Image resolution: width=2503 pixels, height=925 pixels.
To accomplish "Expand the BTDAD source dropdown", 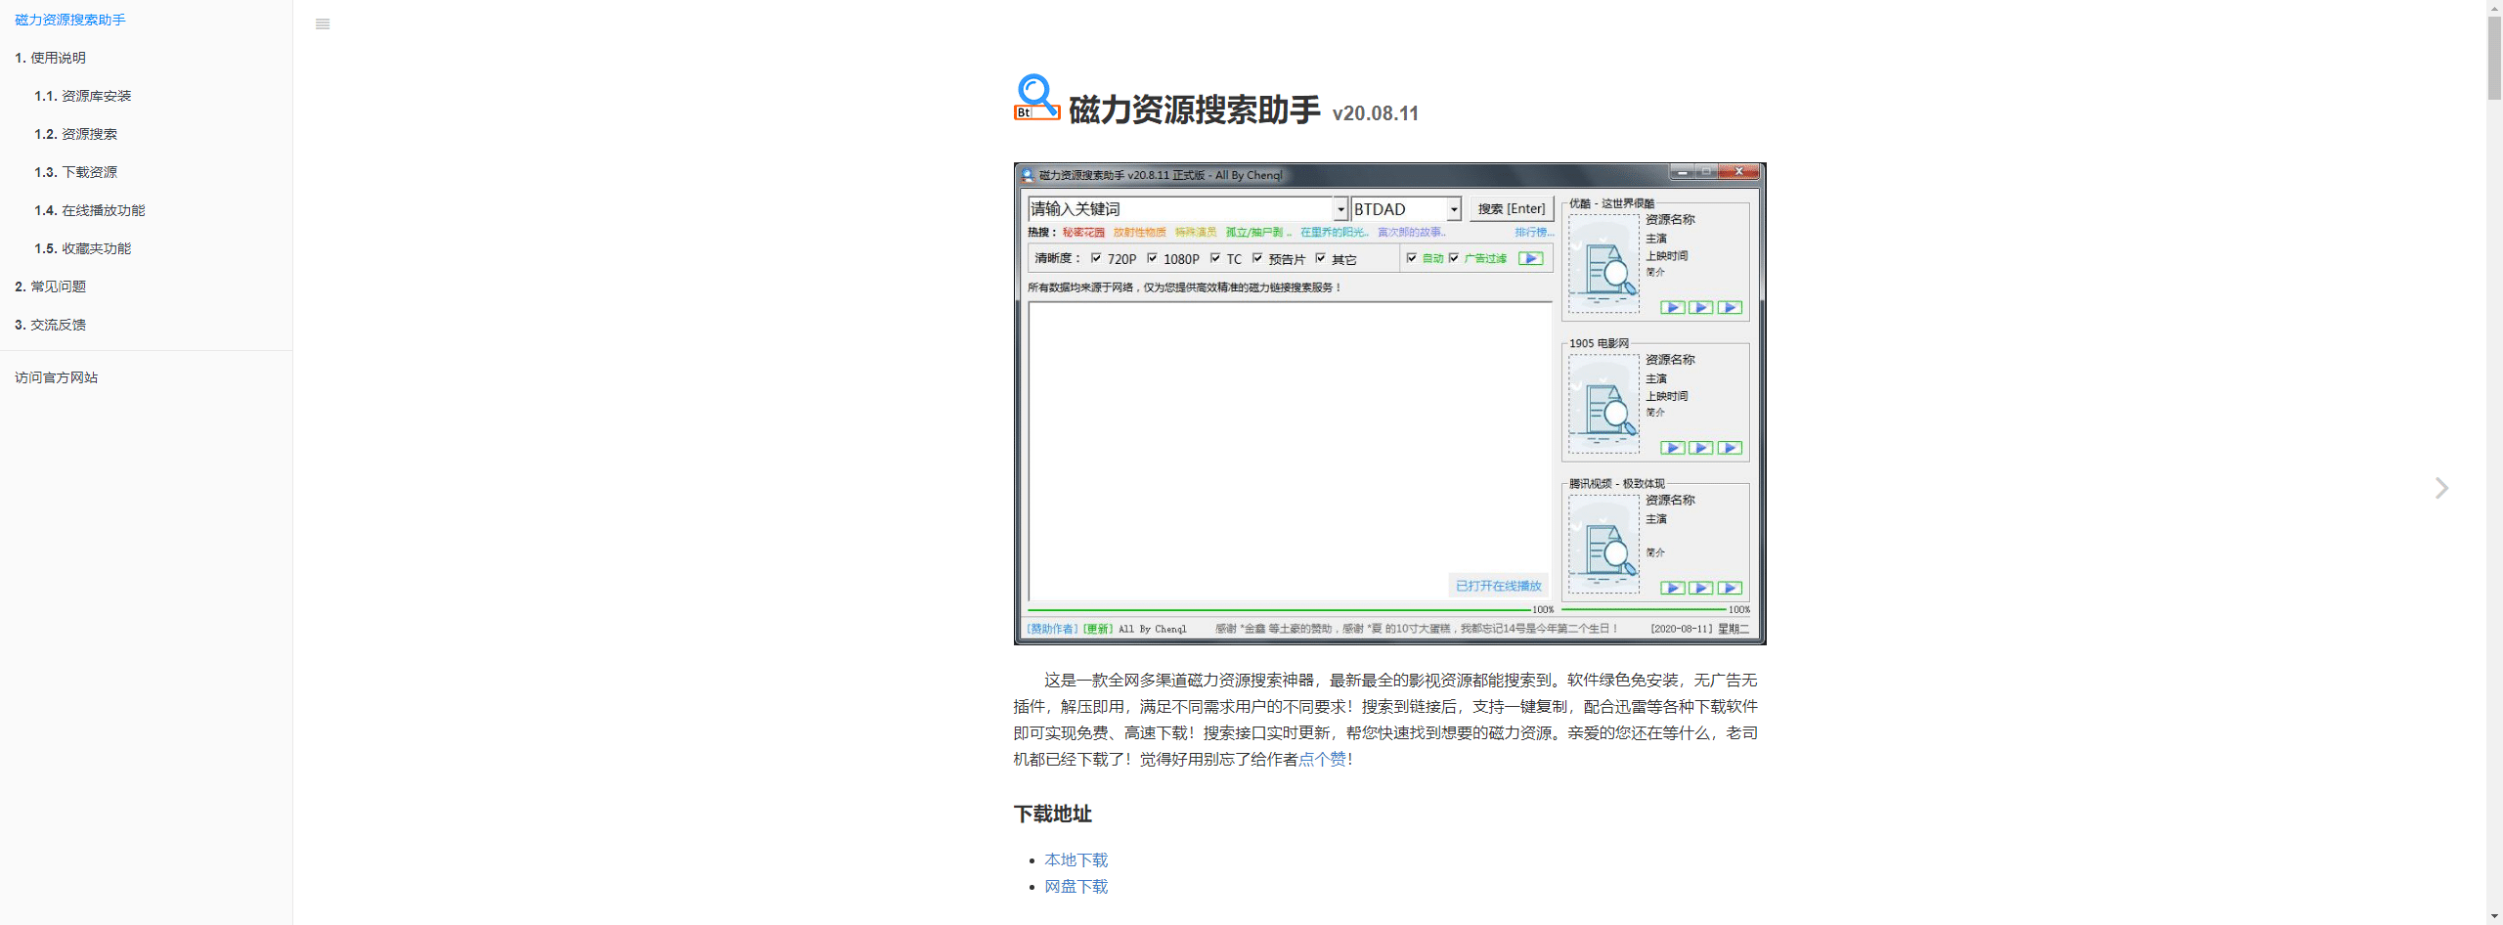I will point(1454,209).
